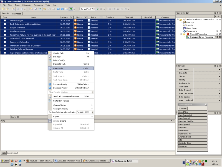Click the Future plans clock icon

[x=185, y=31]
